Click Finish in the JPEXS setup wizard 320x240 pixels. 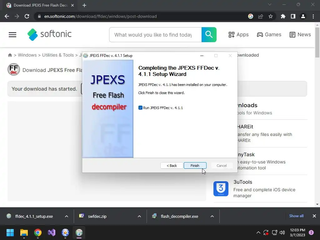click(x=195, y=166)
